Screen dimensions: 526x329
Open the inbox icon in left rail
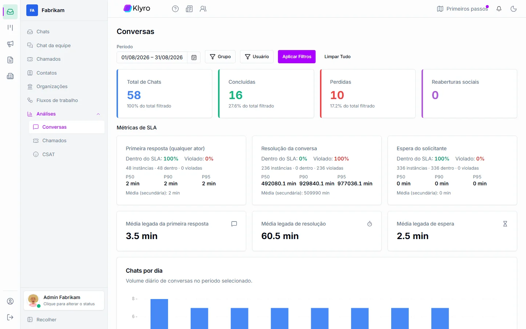10,12
